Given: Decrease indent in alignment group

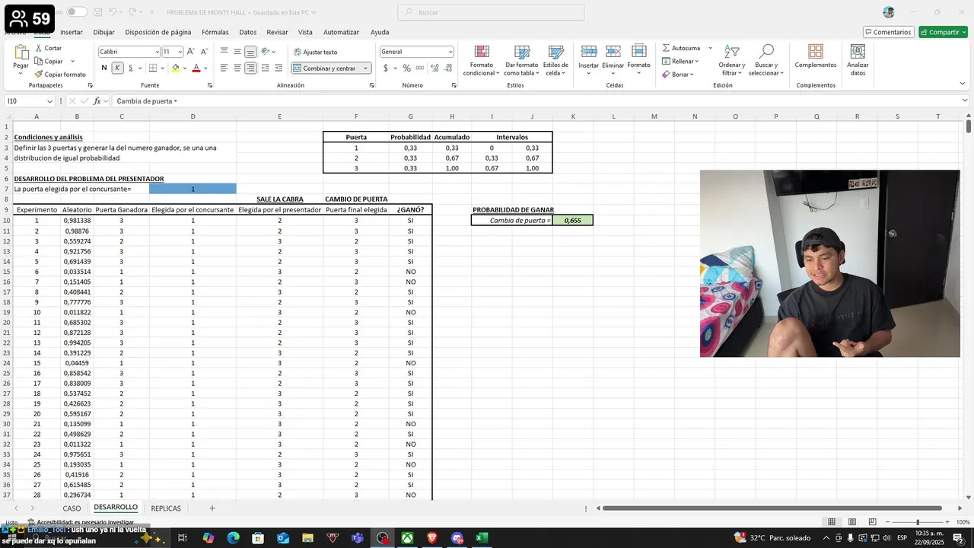Looking at the screenshot, I should coord(265,68).
